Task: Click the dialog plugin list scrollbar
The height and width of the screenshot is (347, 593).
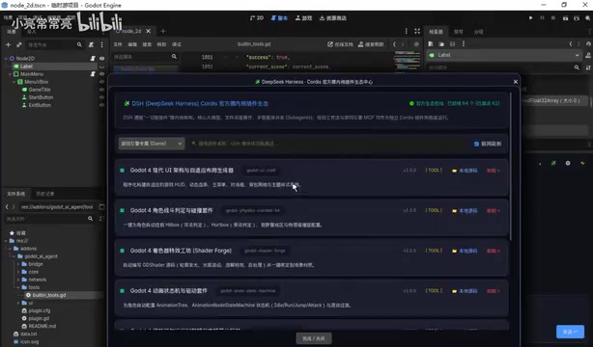Action: coord(511,166)
